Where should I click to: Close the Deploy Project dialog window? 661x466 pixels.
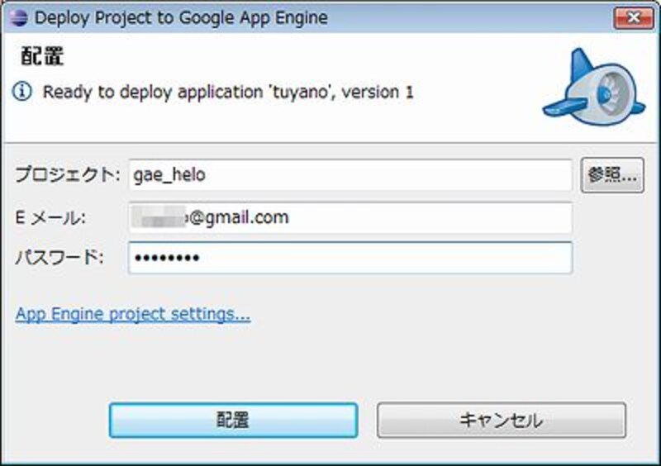[x=633, y=17]
